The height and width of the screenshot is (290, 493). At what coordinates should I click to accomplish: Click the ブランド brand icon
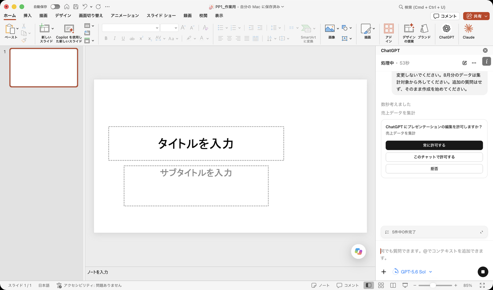point(424,29)
